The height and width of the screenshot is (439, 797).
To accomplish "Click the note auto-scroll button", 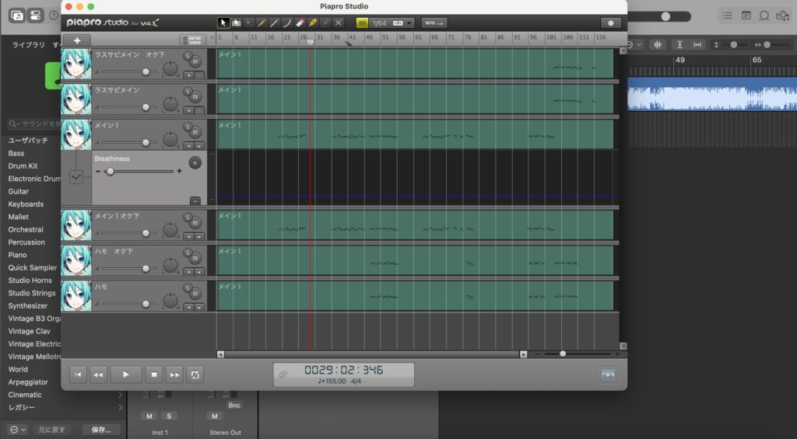I will 434,23.
